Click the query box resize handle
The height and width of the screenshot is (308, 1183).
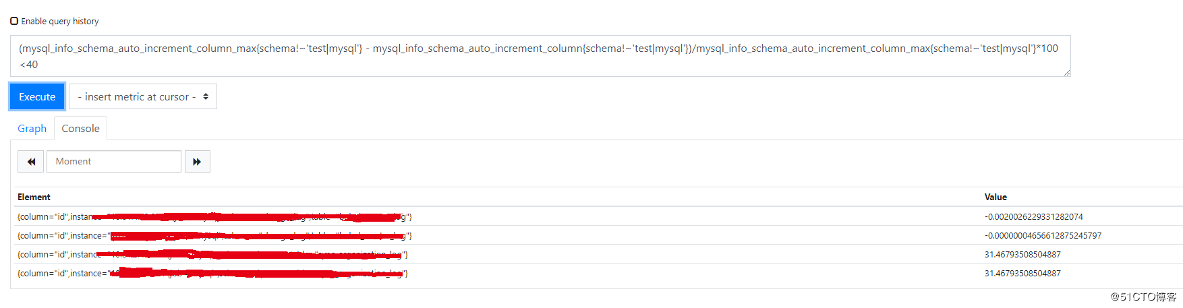point(1066,72)
